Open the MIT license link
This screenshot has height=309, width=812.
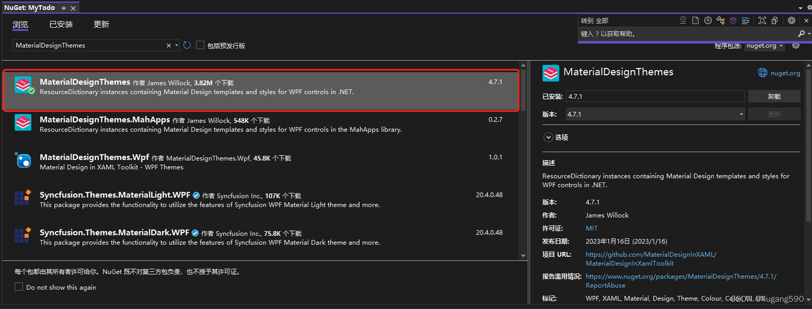pos(591,228)
